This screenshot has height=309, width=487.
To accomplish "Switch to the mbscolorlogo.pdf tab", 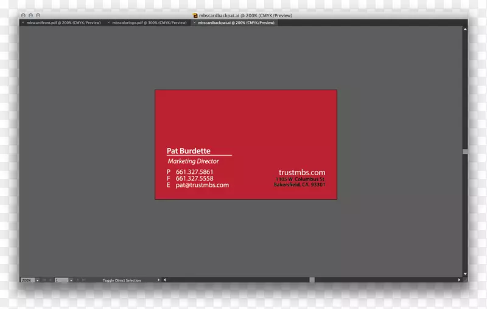I will tap(150, 23).
